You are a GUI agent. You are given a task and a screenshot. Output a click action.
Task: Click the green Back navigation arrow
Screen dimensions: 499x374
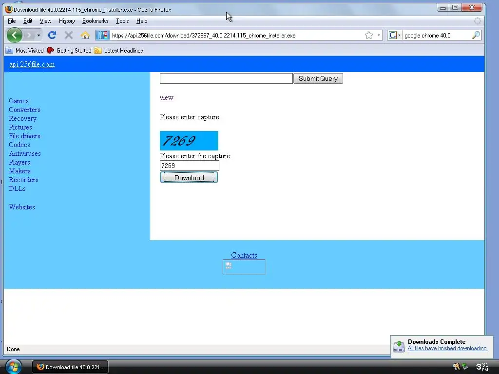point(15,35)
